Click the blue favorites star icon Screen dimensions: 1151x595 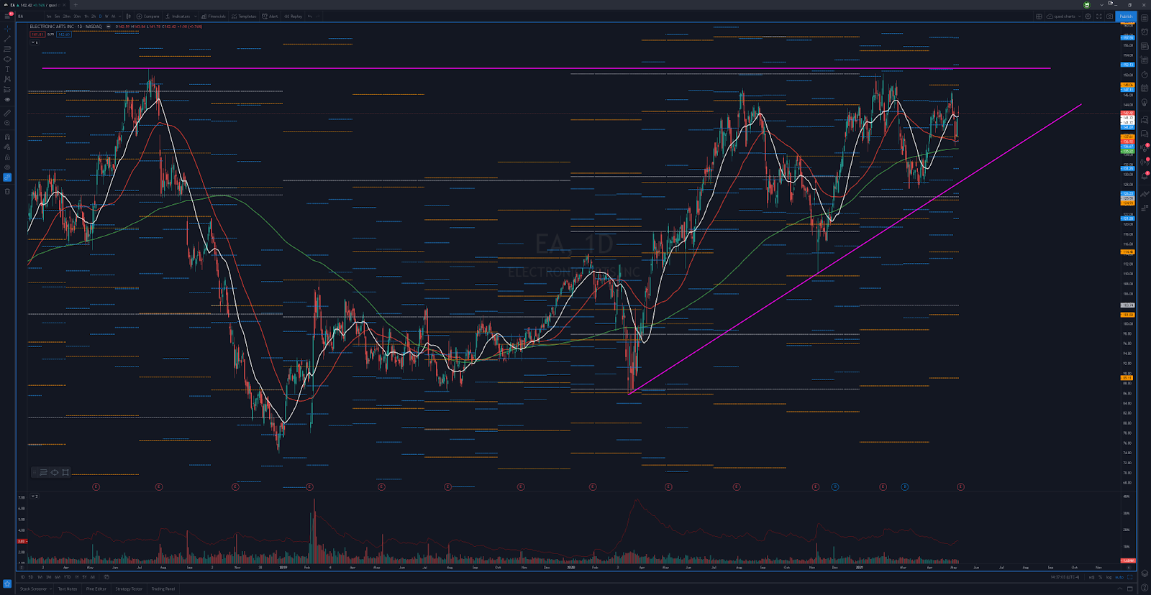[7, 584]
